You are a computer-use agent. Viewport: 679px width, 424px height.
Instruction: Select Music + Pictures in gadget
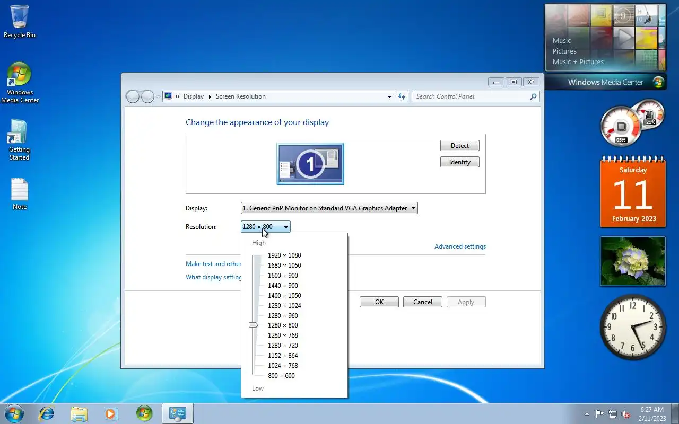click(578, 62)
